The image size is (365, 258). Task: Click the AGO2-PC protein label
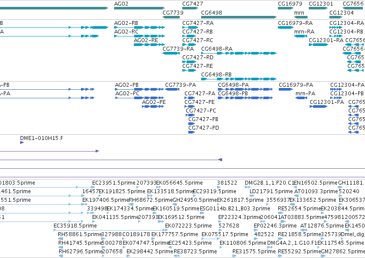127,94
